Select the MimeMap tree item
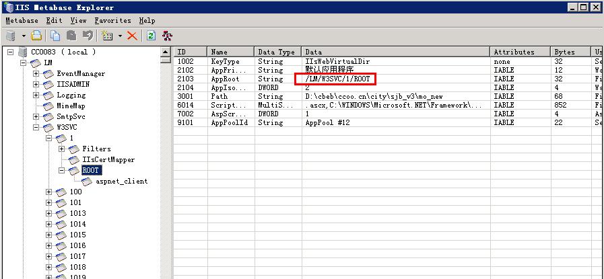This screenshot has width=604, height=279. point(71,106)
